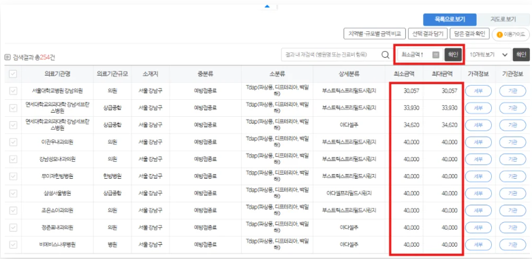Apply page size with 확인 beside 10개씩 보기
Viewport: 532px width, 259px height.
click(x=521, y=54)
